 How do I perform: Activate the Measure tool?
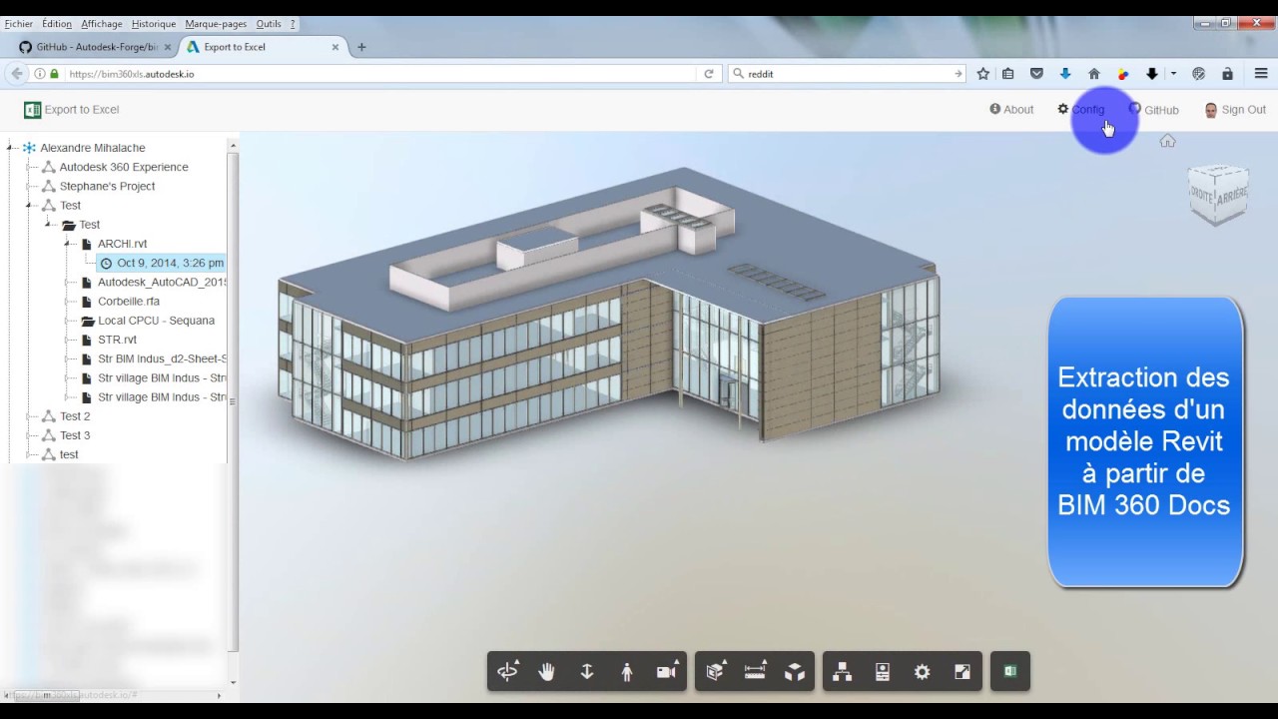pos(755,672)
